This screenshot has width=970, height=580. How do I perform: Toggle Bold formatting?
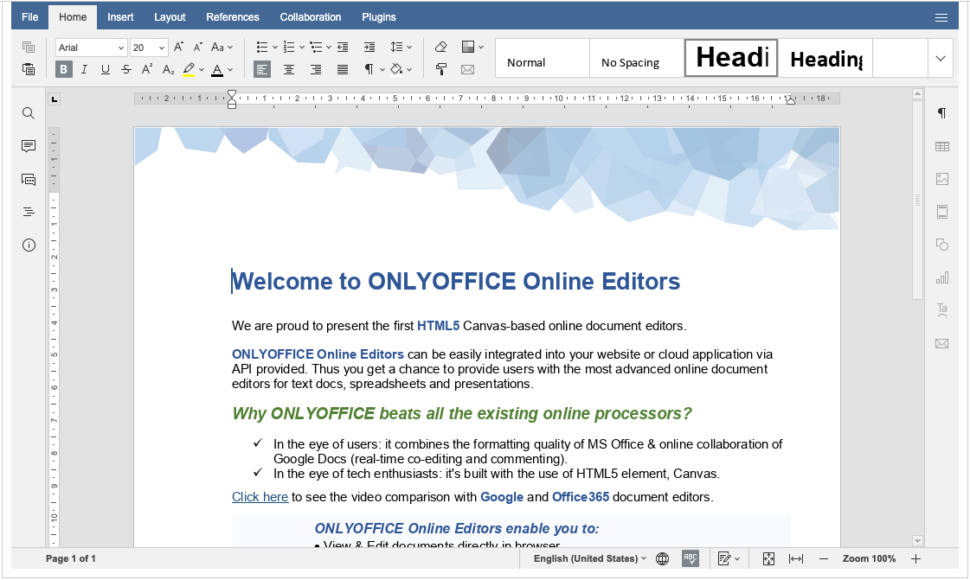(64, 69)
